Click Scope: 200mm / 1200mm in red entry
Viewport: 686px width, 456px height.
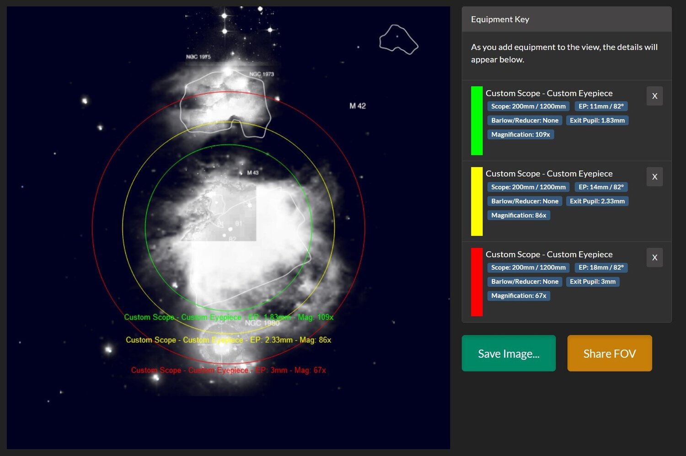[528, 268]
